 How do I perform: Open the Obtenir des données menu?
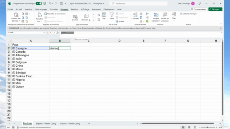16,17
